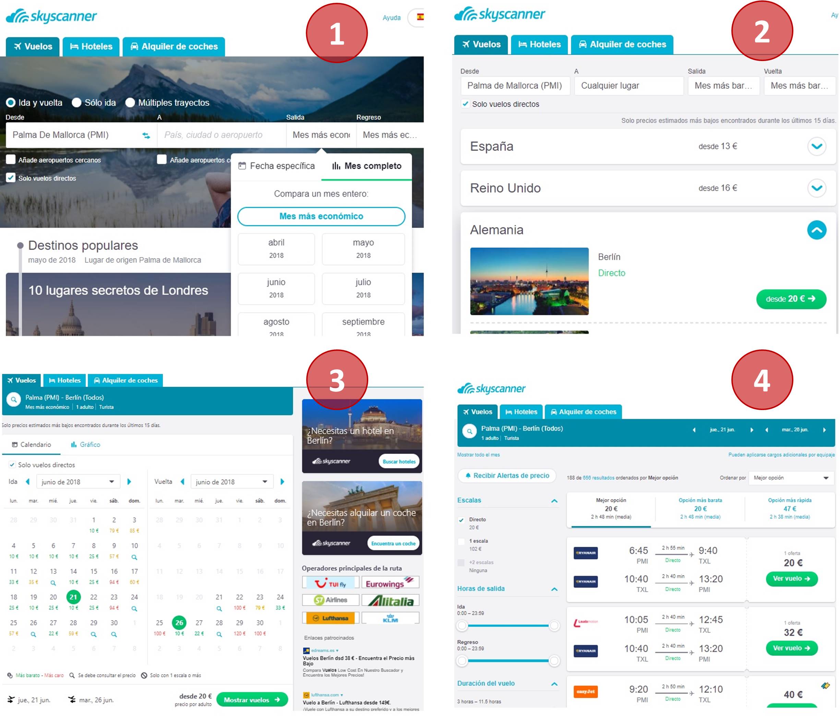This screenshot has height=721, width=840.
Task: Switch to the Fecha específica tab
Action: click(x=276, y=166)
